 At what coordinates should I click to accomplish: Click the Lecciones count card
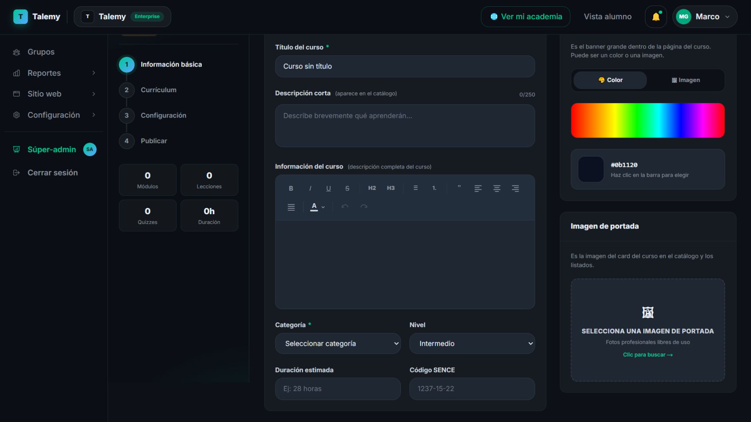point(209,180)
